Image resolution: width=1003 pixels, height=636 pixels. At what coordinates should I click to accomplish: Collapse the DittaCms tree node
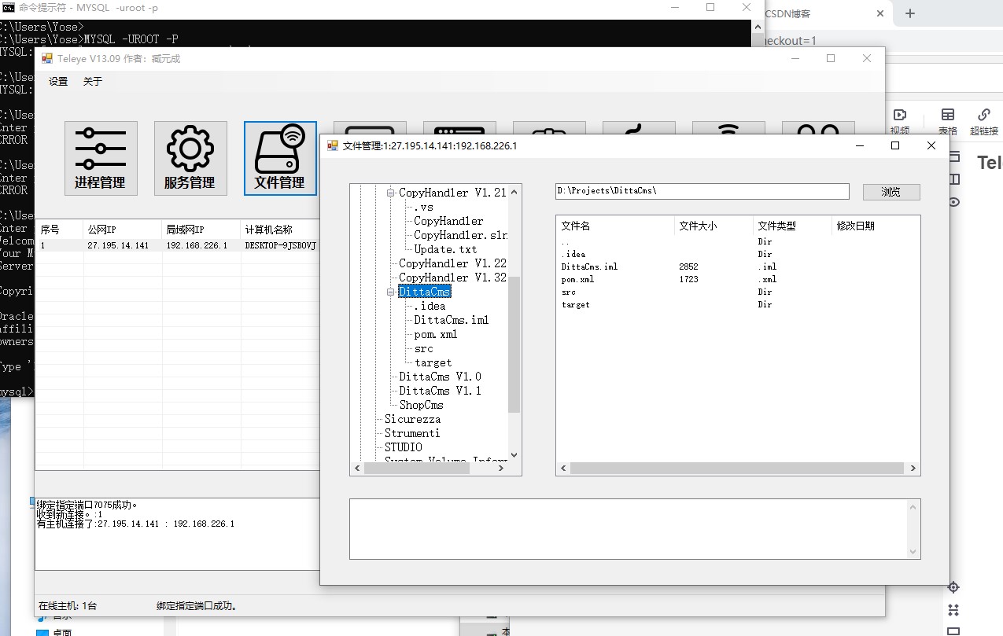click(x=390, y=292)
